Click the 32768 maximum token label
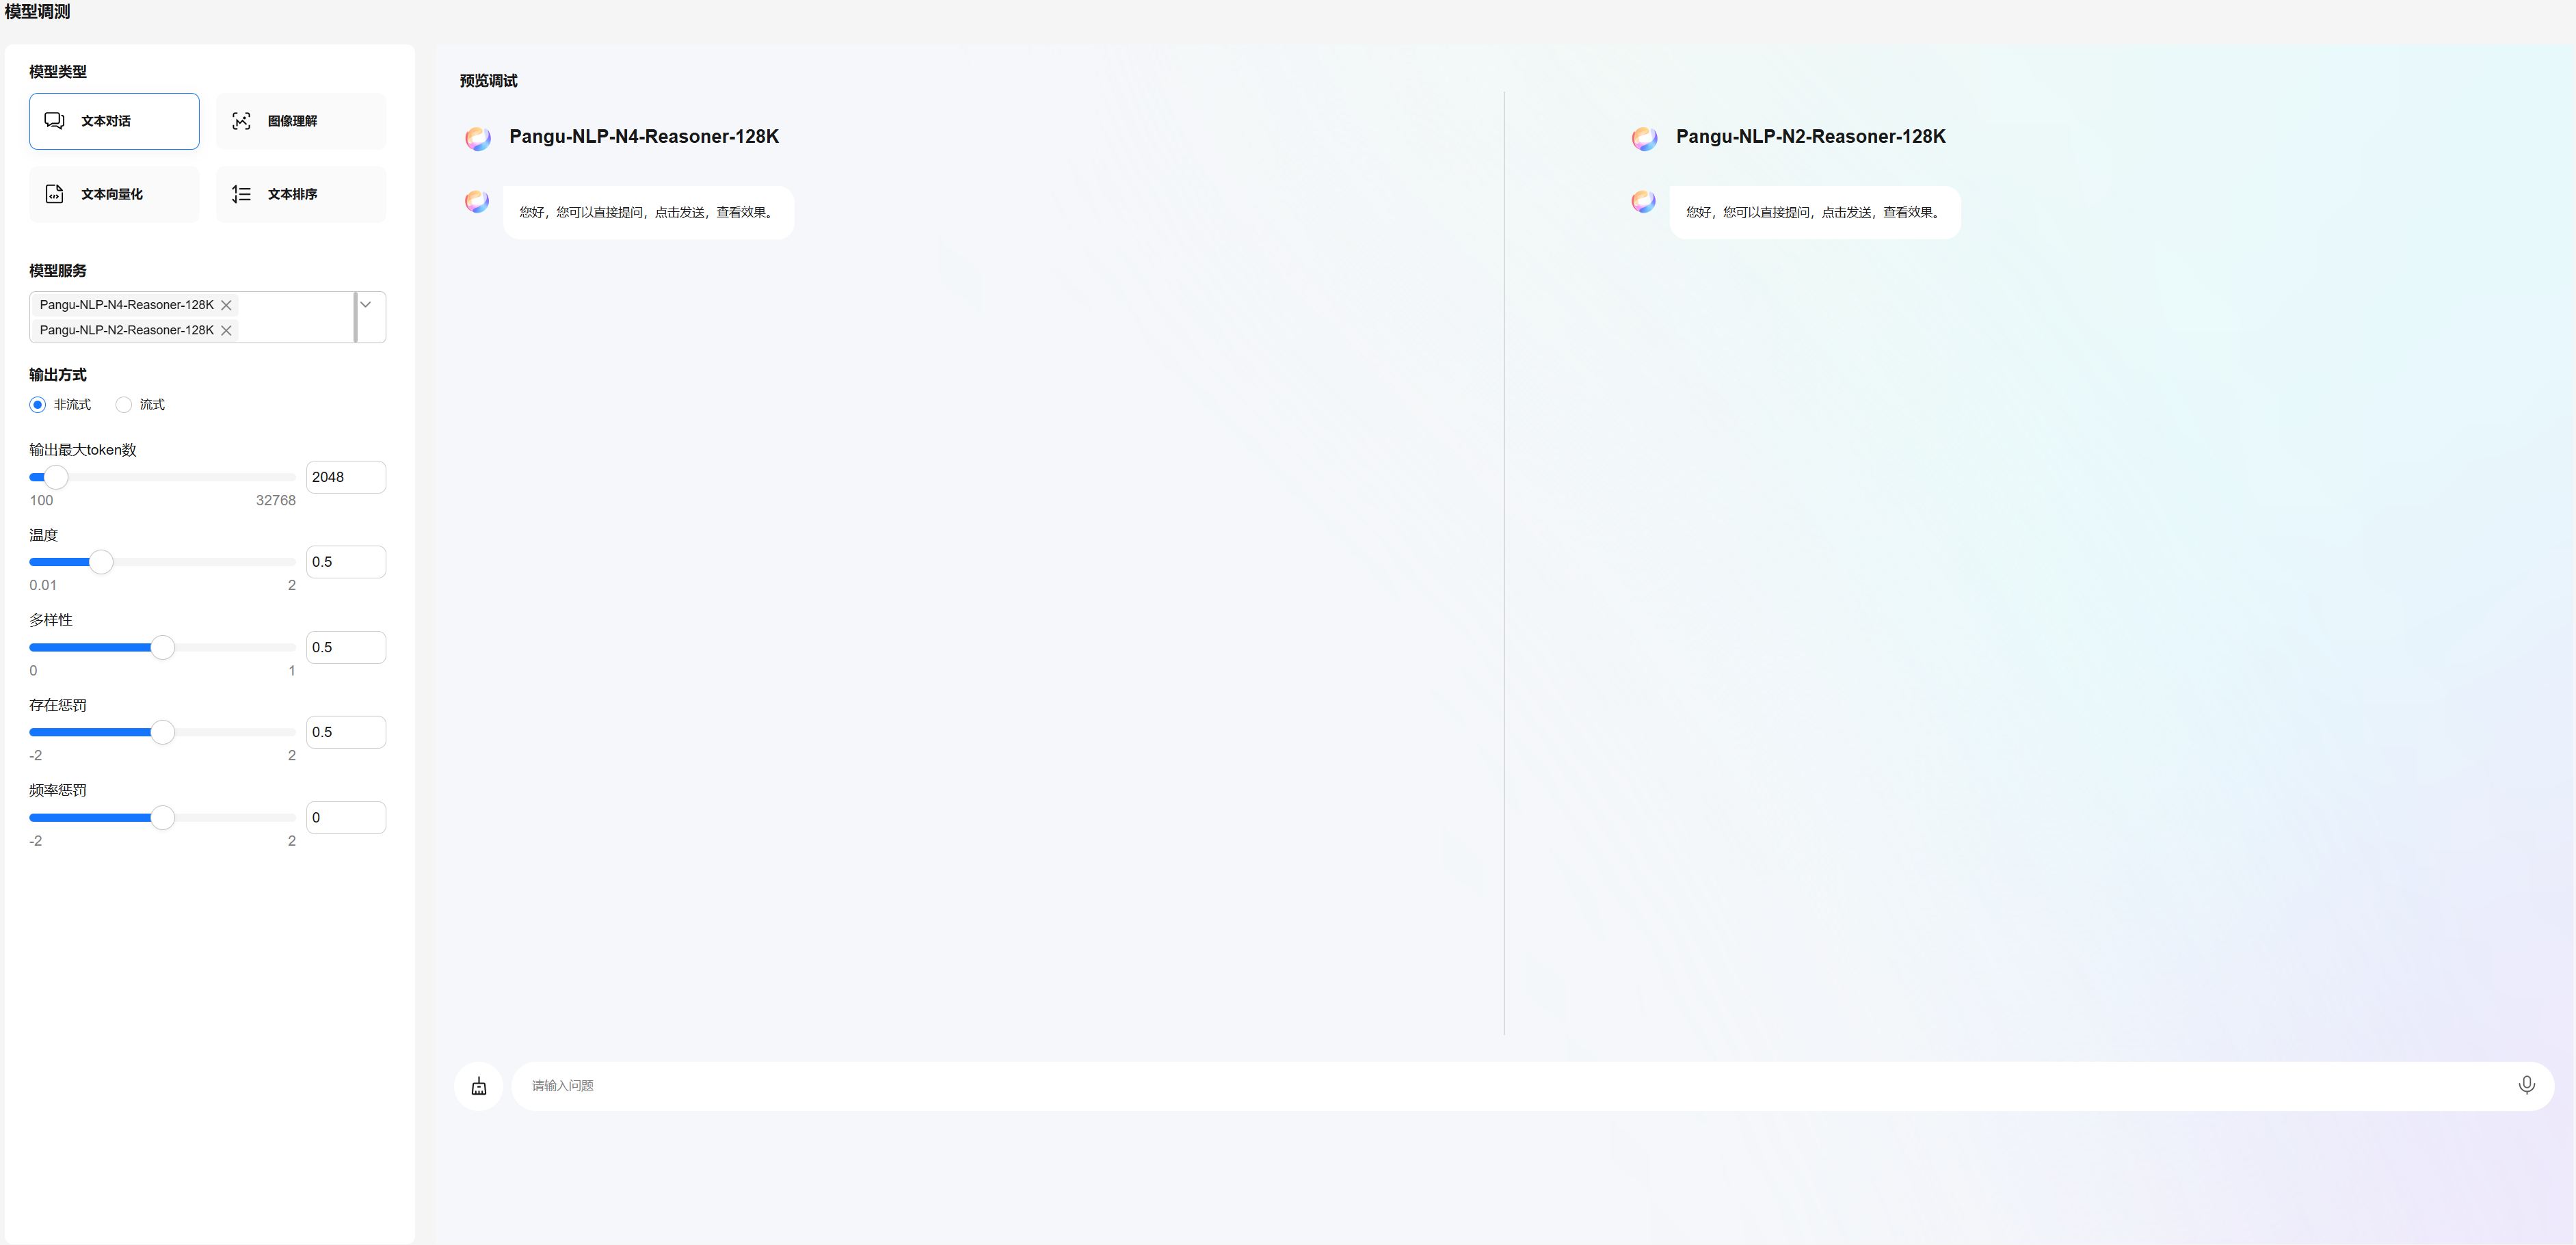Screen dimensions: 2576x1245 coord(276,501)
